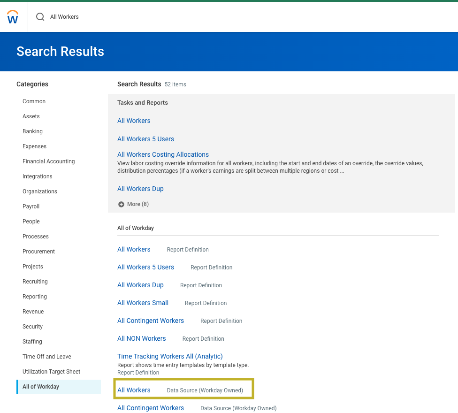Viewport: 458px width, 413px height.
Task: Select the Security category filter
Action: [x=32, y=327]
